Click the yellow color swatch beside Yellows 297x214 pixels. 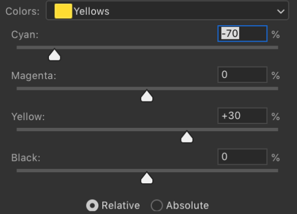pos(63,11)
